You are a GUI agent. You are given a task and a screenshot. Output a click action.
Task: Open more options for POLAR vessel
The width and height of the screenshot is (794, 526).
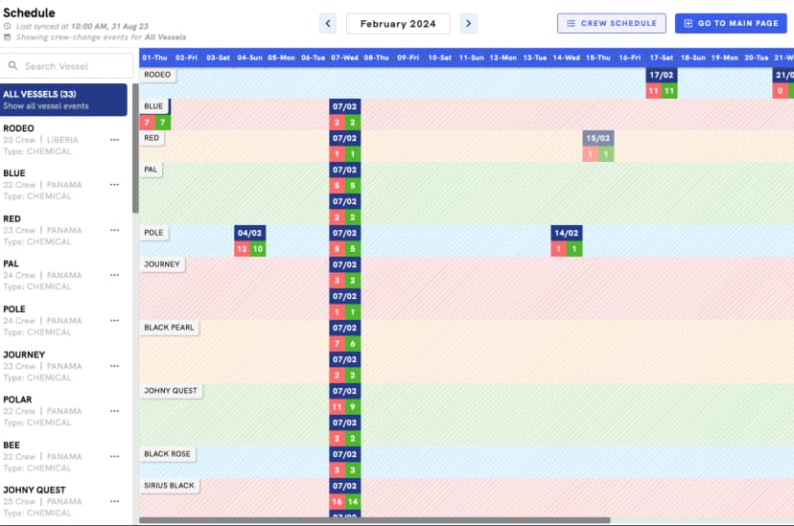point(114,411)
